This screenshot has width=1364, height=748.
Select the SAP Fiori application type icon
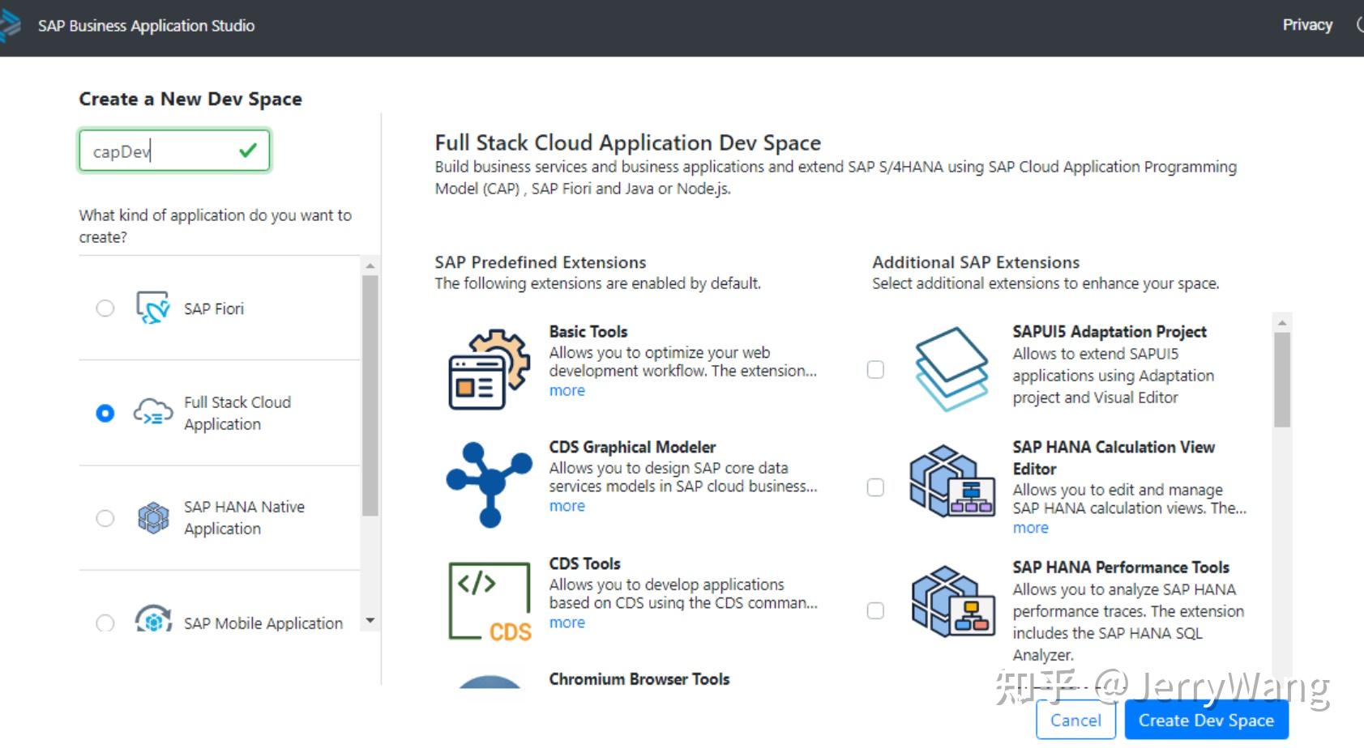click(153, 307)
